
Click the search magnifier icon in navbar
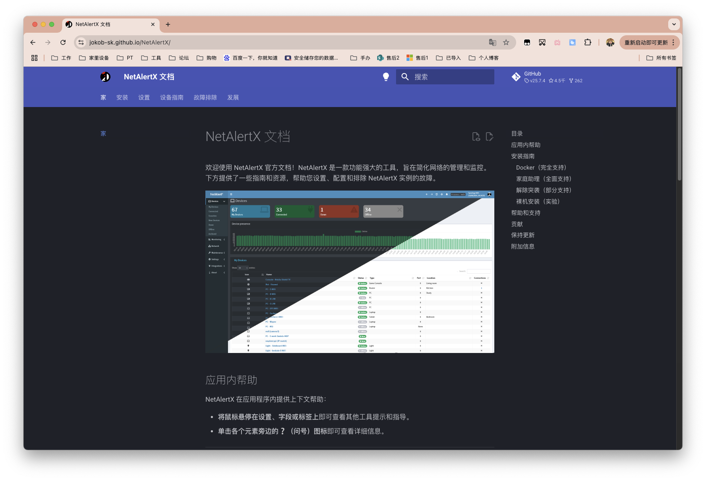click(x=405, y=77)
